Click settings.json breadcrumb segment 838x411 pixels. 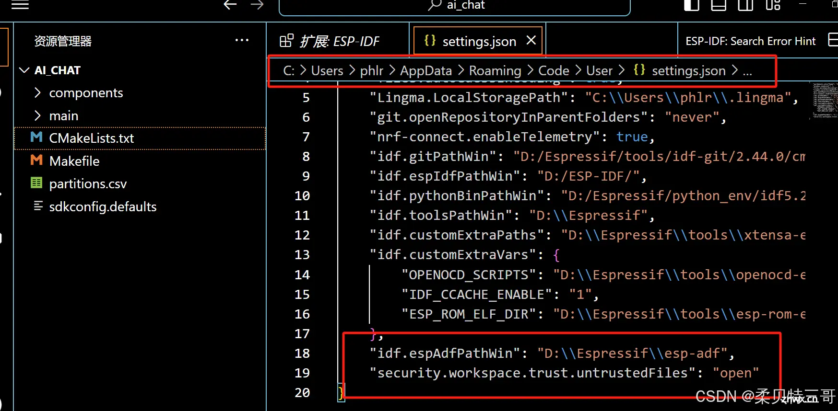(x=680, y=71)
